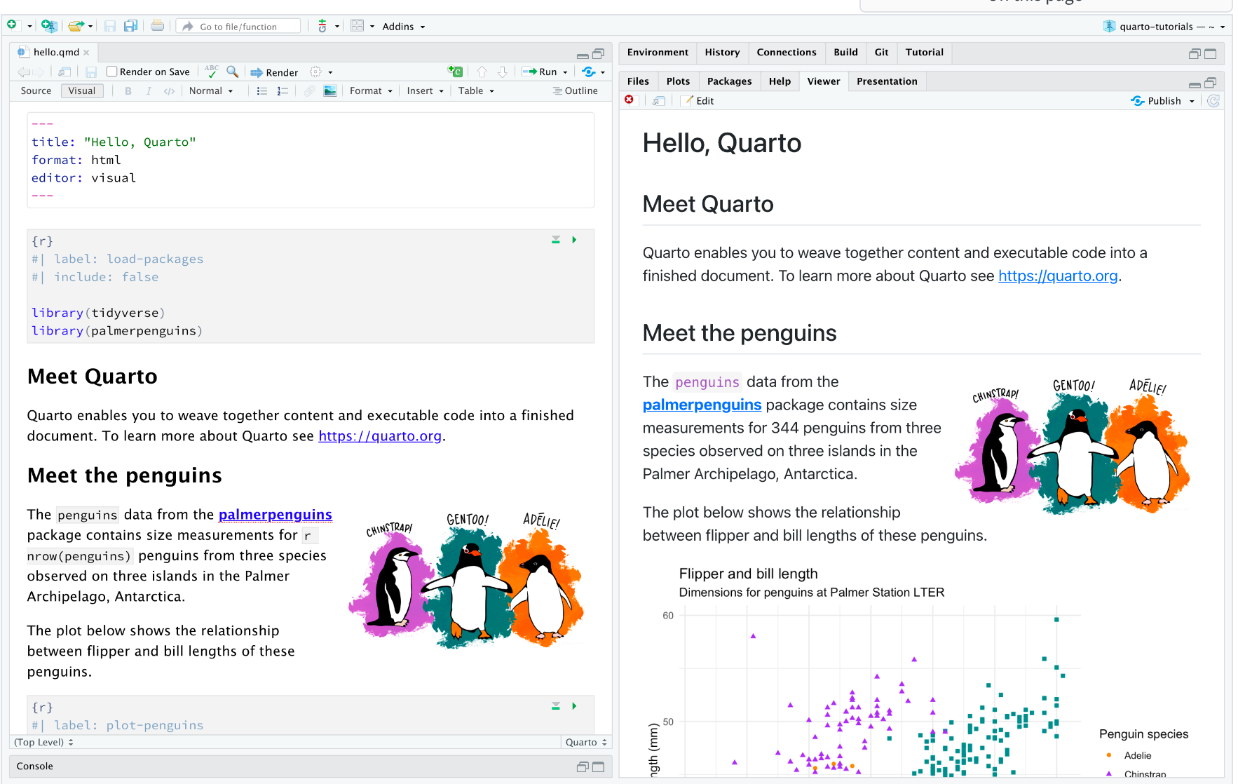Toggle the Outline pane
This screenshot has width=1238, height=784.
pos(575,91)
